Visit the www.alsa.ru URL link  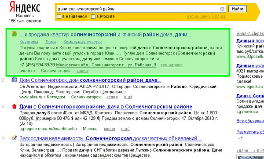31,97
